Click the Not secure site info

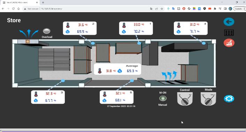point(31,9)
